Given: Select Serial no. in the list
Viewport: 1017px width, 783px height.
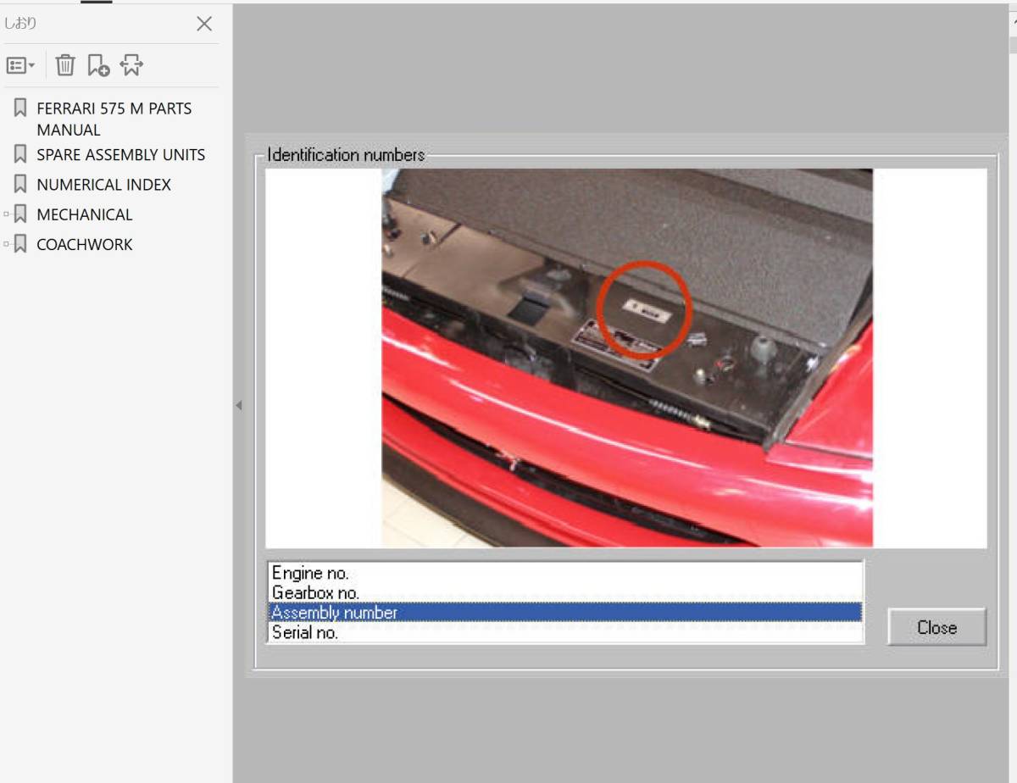Looking at the screenshot, I should (x=565, y=632).
